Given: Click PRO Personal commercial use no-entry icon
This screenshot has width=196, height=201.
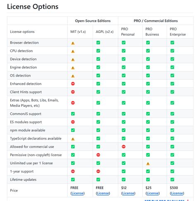Looking at the screenshot, I should point(124,147).
